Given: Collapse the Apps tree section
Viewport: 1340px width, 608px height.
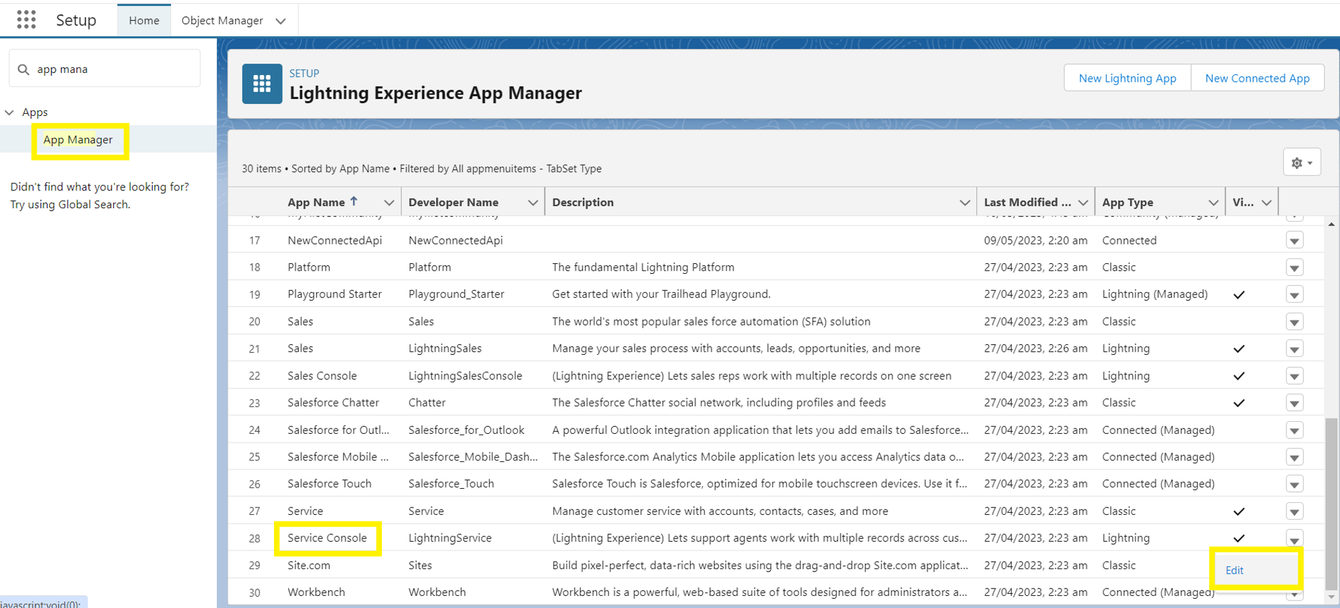Looking at the screenshot, I should coord(9,112).
